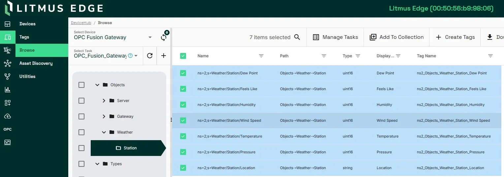This screenshot has height=177, width=504.
Task: Click the search magnifier icon
Action: click(x=297, y=37)
